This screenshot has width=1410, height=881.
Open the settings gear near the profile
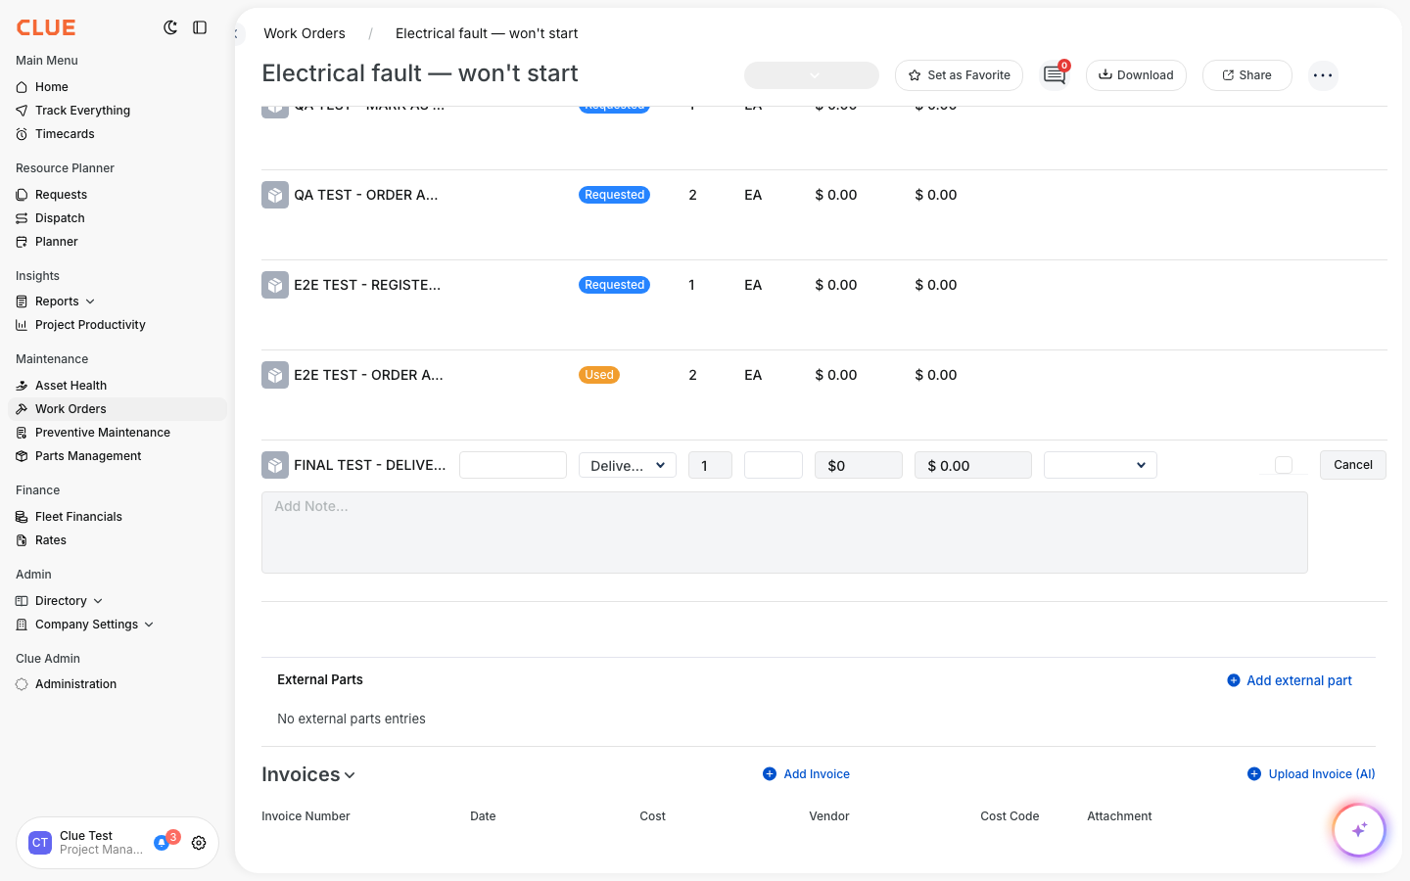coord(199,843)
